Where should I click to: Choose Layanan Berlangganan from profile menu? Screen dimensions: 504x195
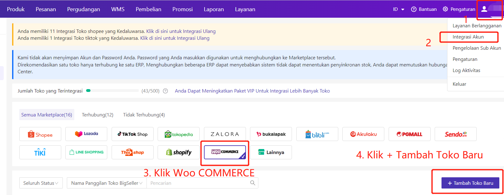477,26
